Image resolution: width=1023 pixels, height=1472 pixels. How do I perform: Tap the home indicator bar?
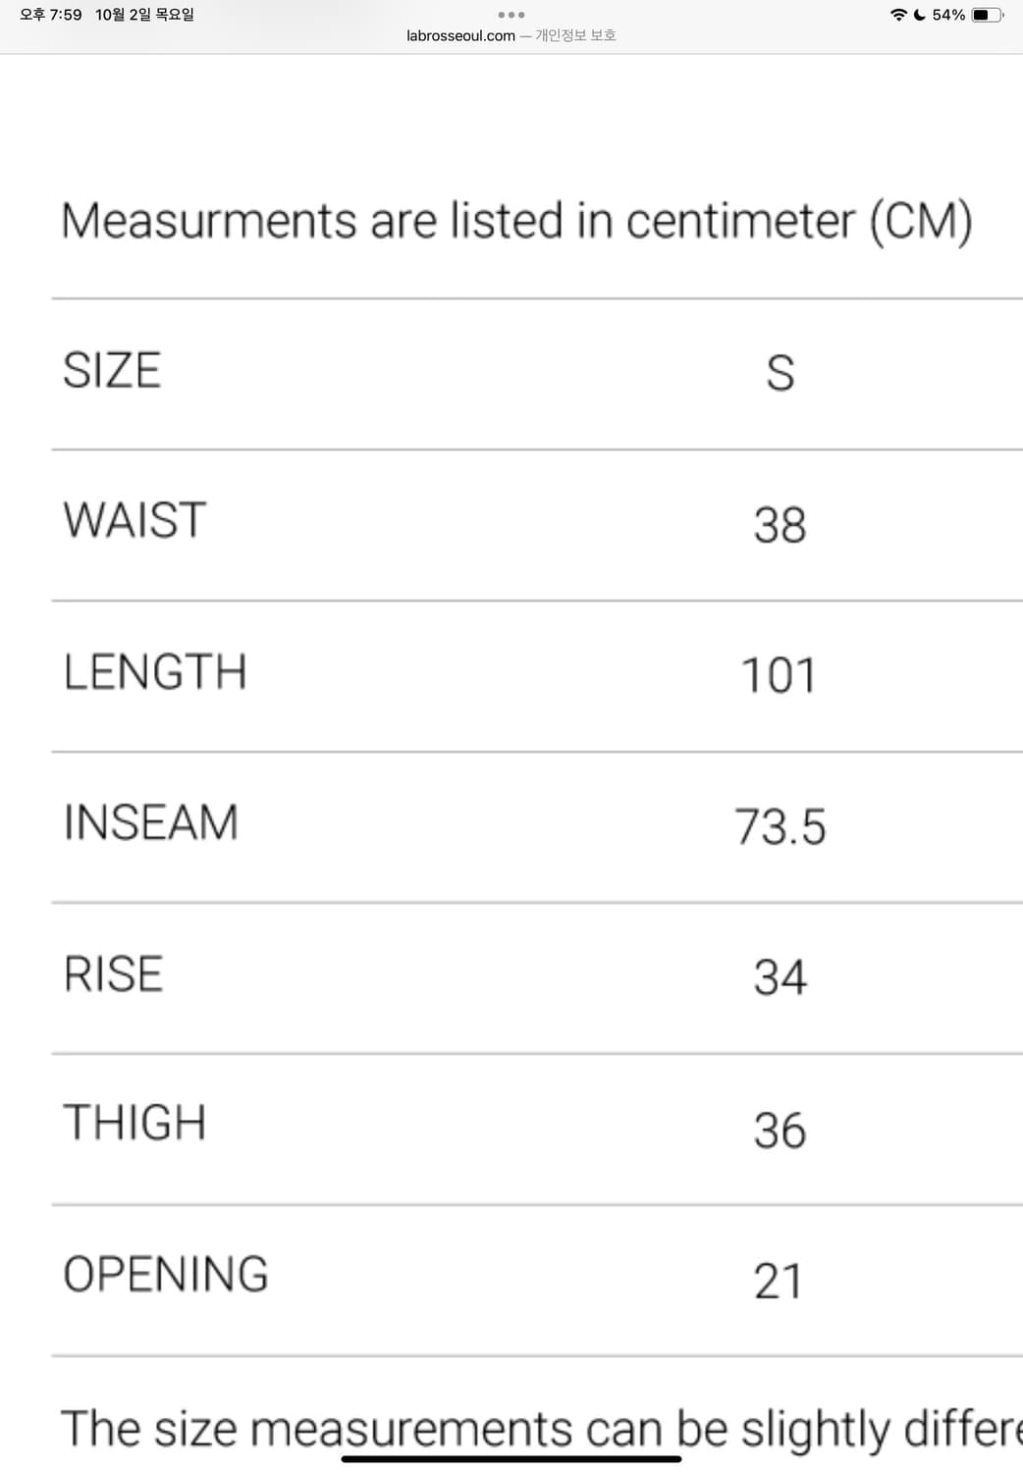point(511,1459)
